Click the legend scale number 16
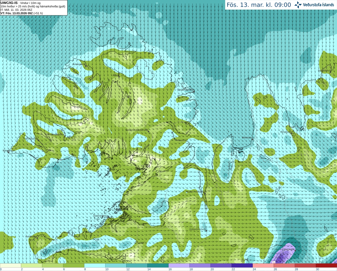The image size is (337, 271). click(x=170, y=269)
